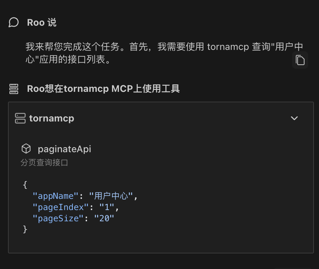Screen dimensions: 319x269
Task: Click the "Roo想在tornamcp MCP上使用工具" heading
Action: click(103, 89)
